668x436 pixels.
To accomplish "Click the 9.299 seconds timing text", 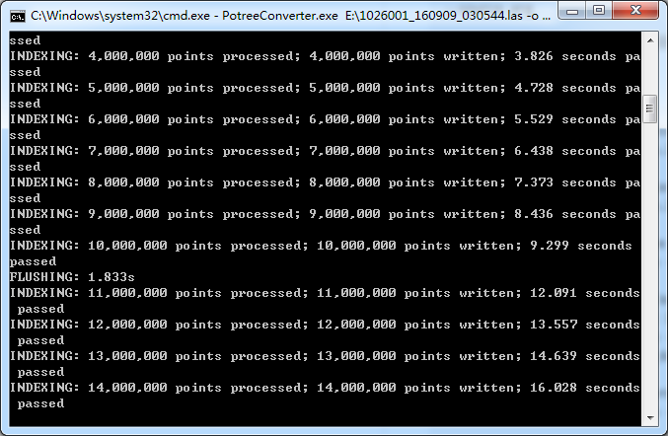I will 580,246.
